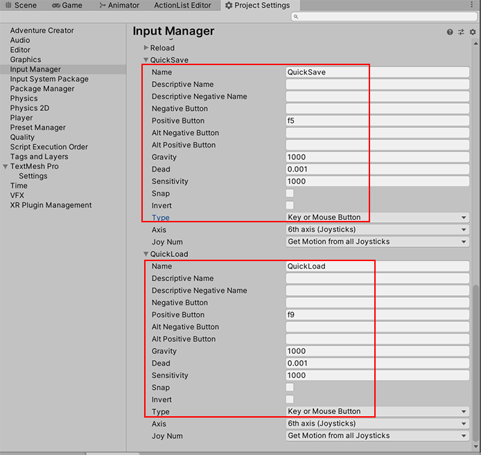Viewport: 481px width, 455px height.
Task: Open Input System Package settings
Action: pyautogui.click(x=49, y=79)
